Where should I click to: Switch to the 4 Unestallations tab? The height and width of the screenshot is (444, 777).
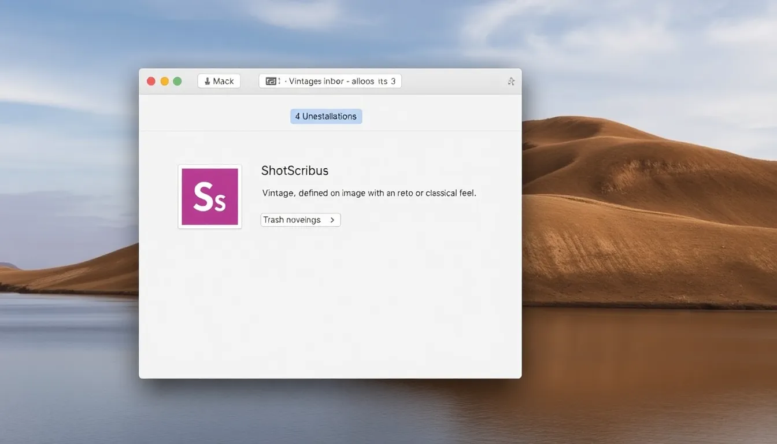(x=326, y=116)
